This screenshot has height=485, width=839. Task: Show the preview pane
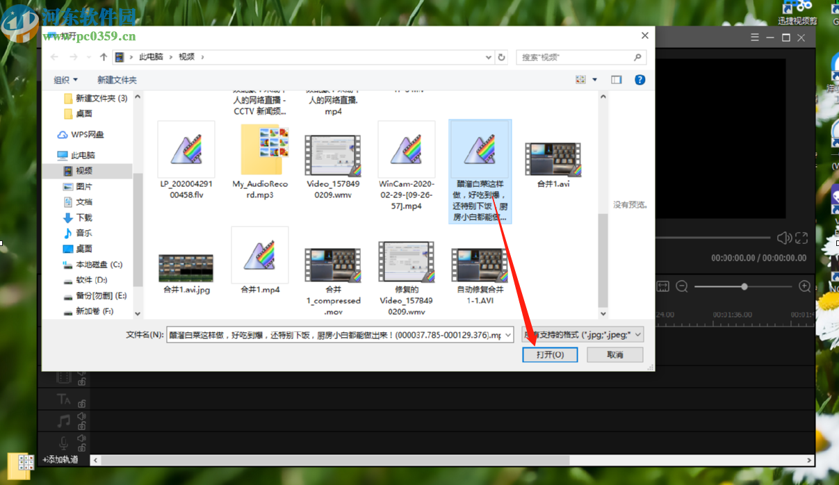tap(616, 80)
